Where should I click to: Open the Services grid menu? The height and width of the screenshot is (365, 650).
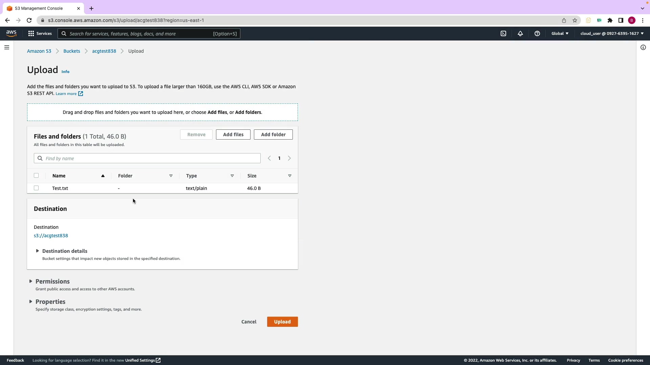coord(40,33)
